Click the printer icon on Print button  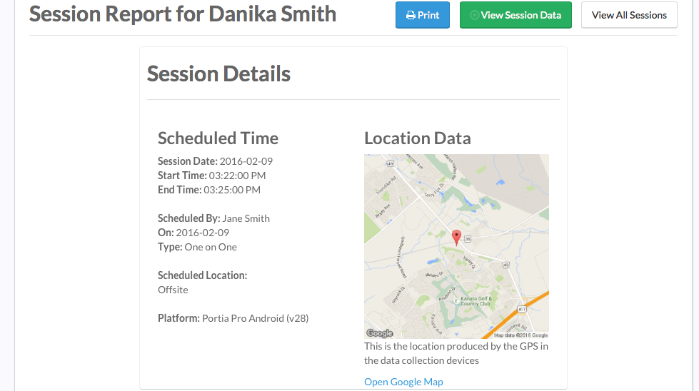point(411,15)
